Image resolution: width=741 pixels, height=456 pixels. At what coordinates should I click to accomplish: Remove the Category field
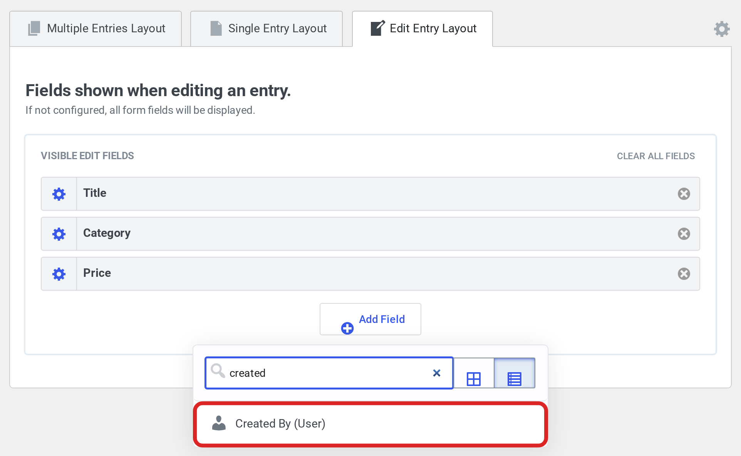tap(684, 234)
